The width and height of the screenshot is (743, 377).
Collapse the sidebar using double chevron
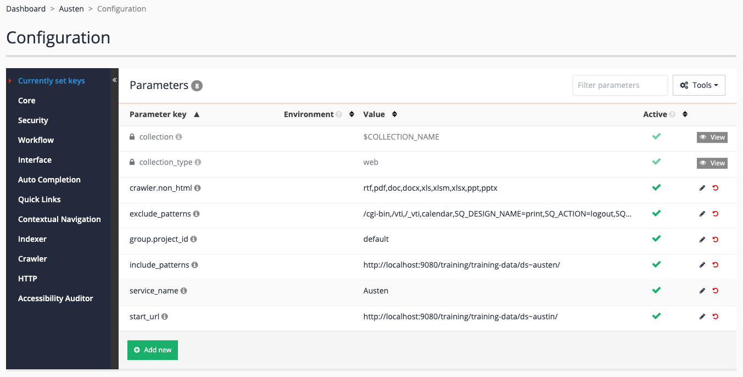tap(115, 80)
